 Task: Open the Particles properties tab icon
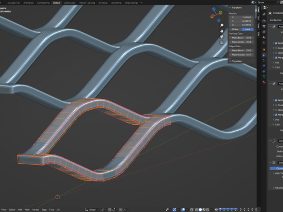click(x=264, y=61)
